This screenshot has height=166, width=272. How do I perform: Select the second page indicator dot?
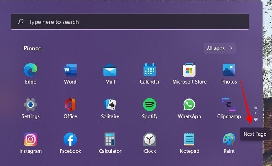click(x=256, y=113)
